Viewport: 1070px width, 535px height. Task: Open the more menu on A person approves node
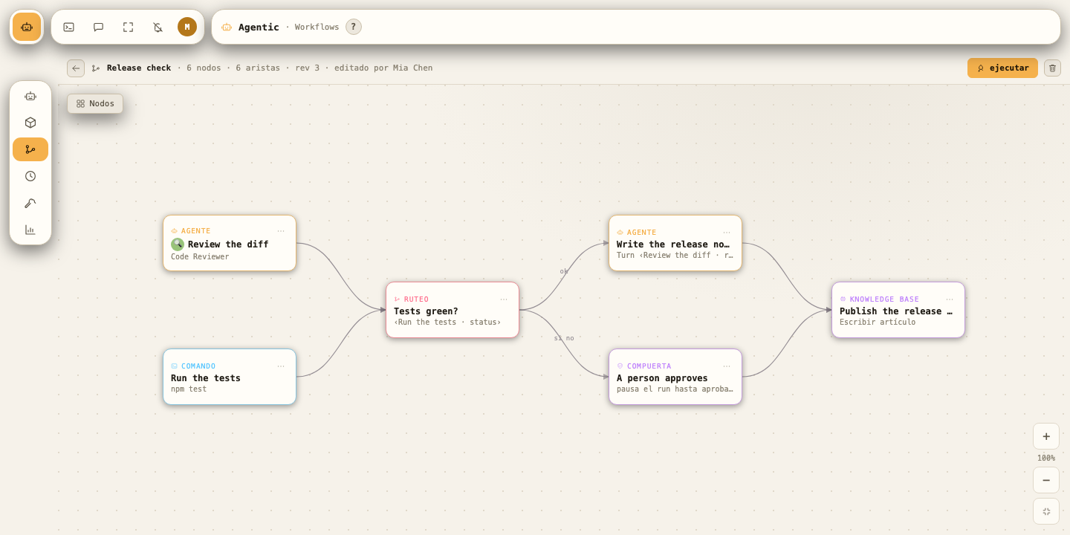click(727, 366)
